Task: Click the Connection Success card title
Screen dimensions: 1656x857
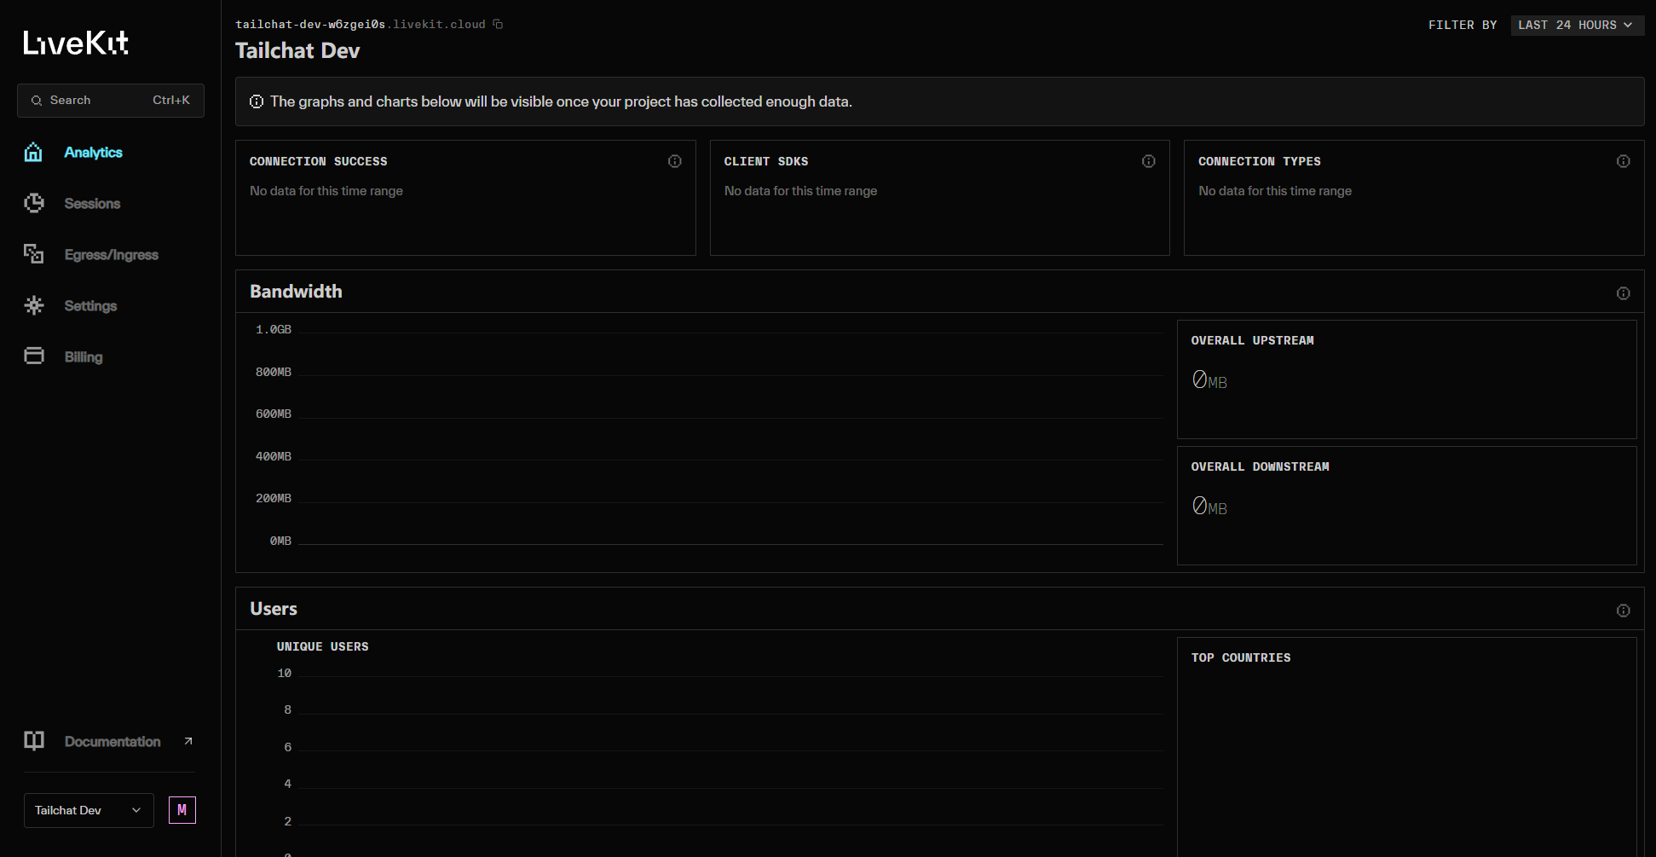Action: 319,161
